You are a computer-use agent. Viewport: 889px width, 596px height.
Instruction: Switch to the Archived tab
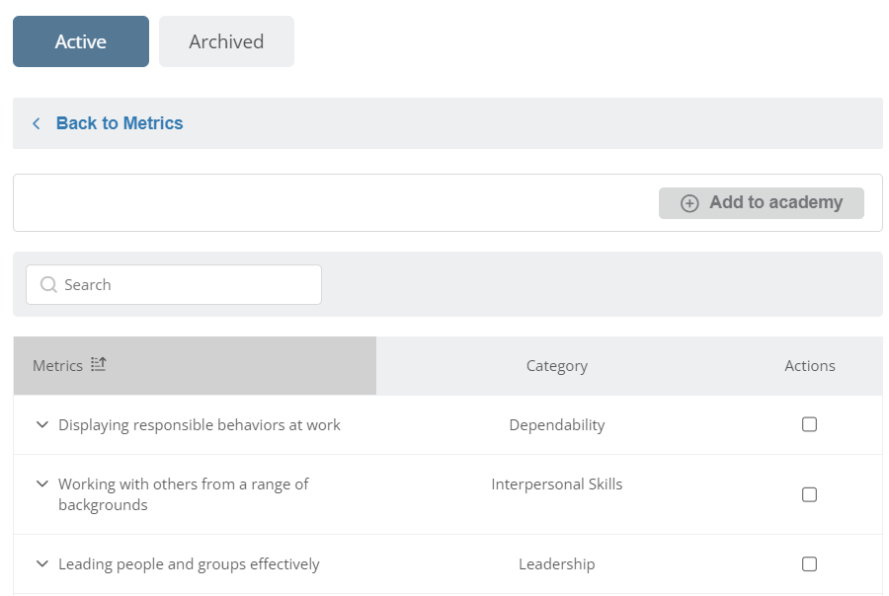coord(226,41)
